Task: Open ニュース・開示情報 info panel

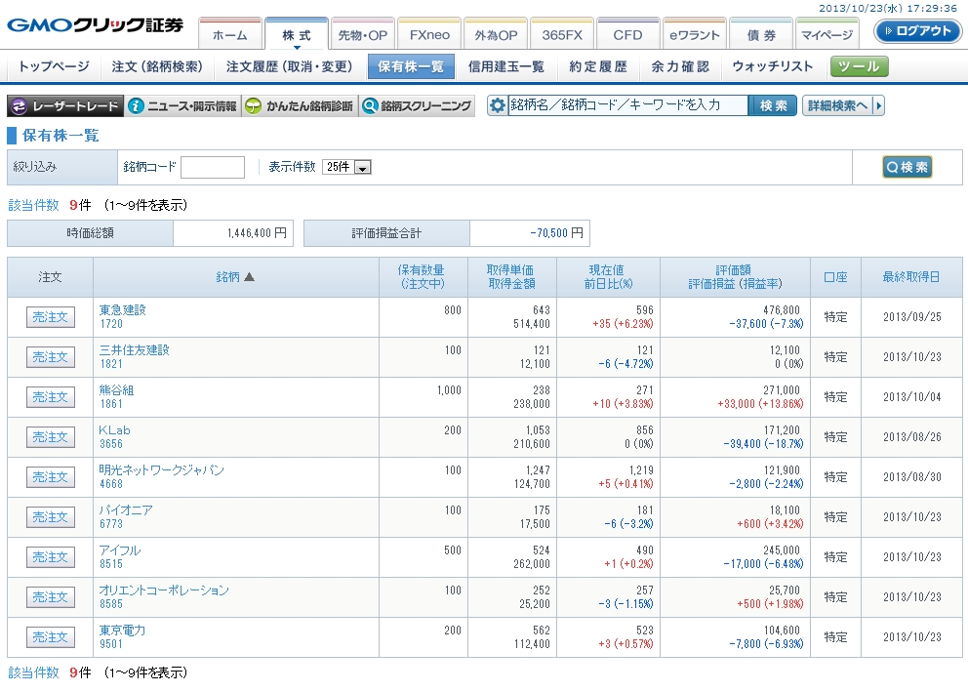Action: 183,106
